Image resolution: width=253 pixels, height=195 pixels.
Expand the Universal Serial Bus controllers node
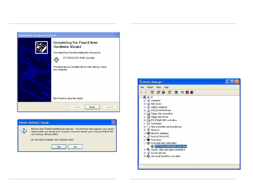(145, 156)
